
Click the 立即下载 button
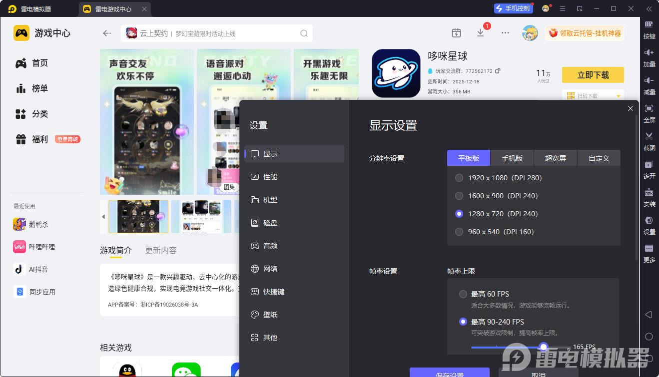point(593,75)
